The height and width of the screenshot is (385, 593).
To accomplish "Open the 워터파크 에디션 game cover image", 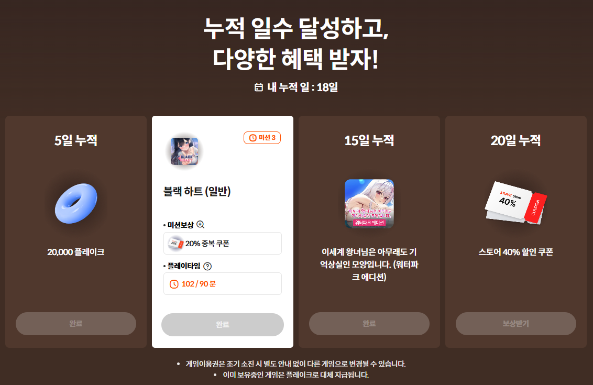I will click(x=369, y=203).
